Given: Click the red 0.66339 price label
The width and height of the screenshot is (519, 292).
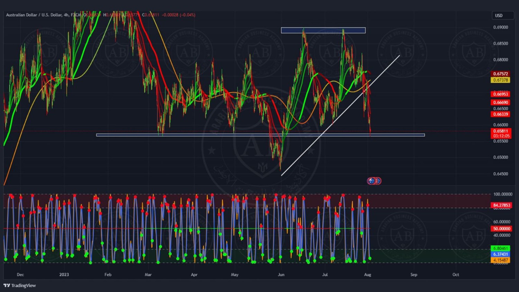Looking at the screenshot, I should (x=500, y=114).
